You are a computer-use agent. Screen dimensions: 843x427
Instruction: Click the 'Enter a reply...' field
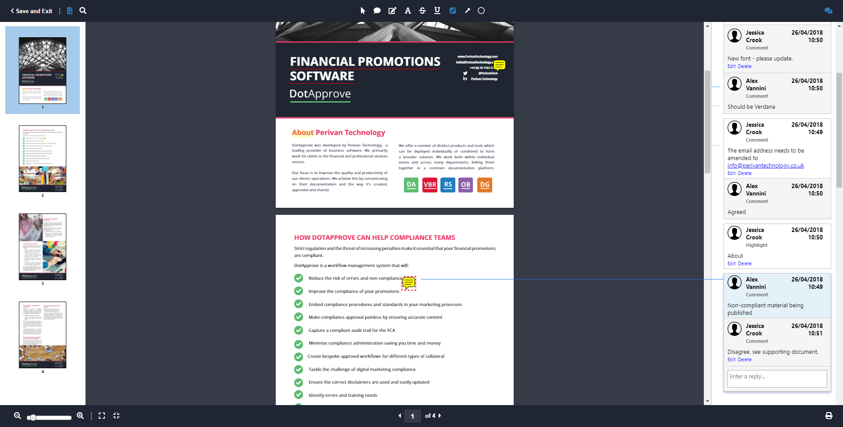click(x=777, y=379)
